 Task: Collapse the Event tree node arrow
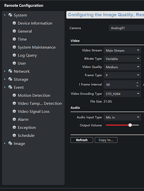tap(5, 87)
